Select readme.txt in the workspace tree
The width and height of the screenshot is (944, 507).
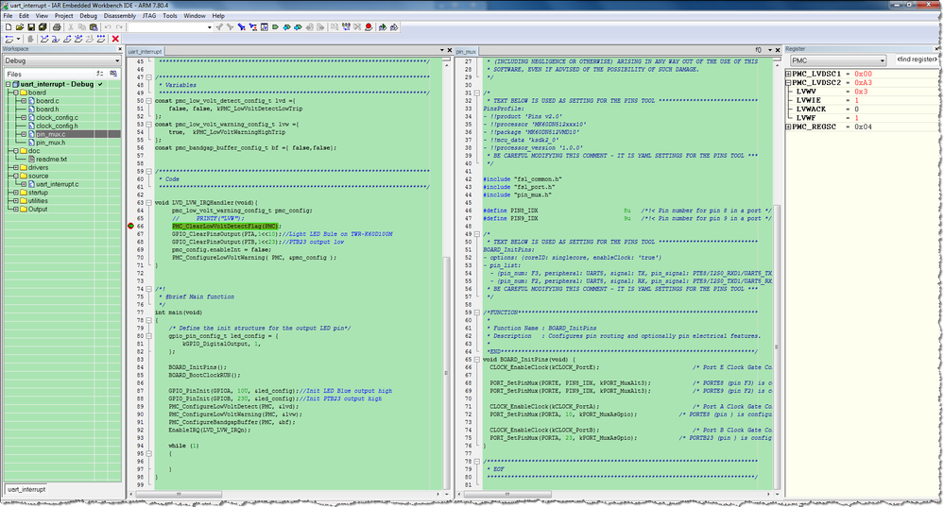tap(51, 160)
